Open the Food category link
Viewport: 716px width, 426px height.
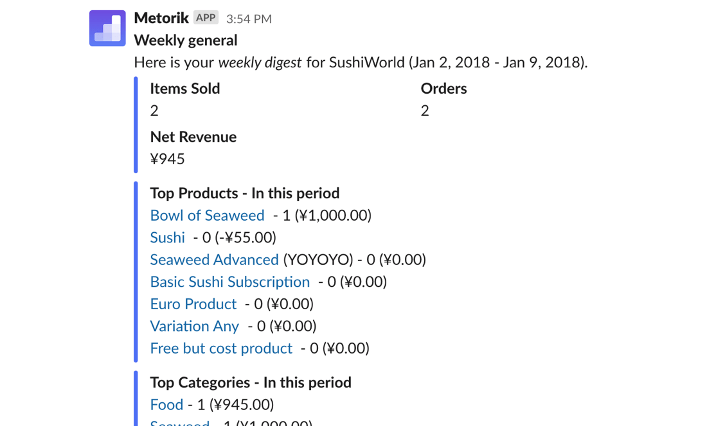coord(166,405)
